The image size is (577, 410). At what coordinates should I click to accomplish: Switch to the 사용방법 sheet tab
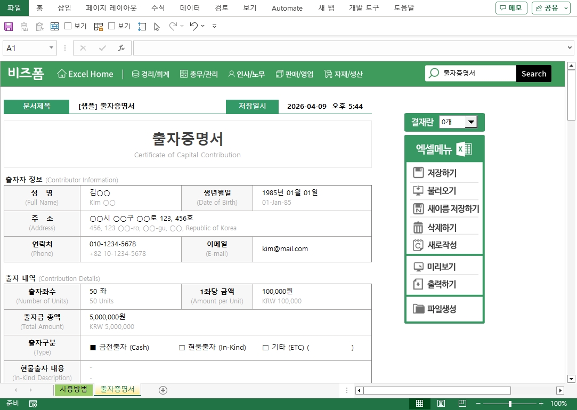73,389
